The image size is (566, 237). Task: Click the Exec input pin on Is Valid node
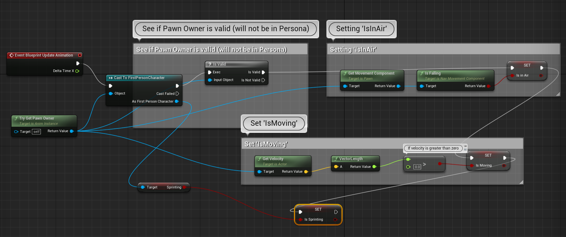pos(210,72)
